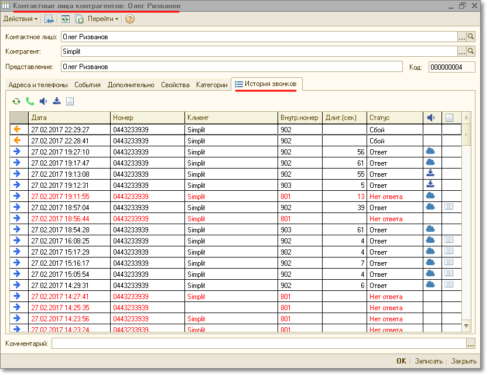Click cloud icon in the 19:27:10 call row
The width and height of the screenshot is (486, 374).
coord(430,152)
